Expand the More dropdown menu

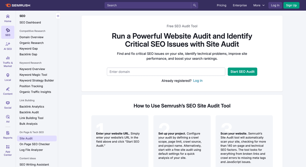(x=259, y=5)
